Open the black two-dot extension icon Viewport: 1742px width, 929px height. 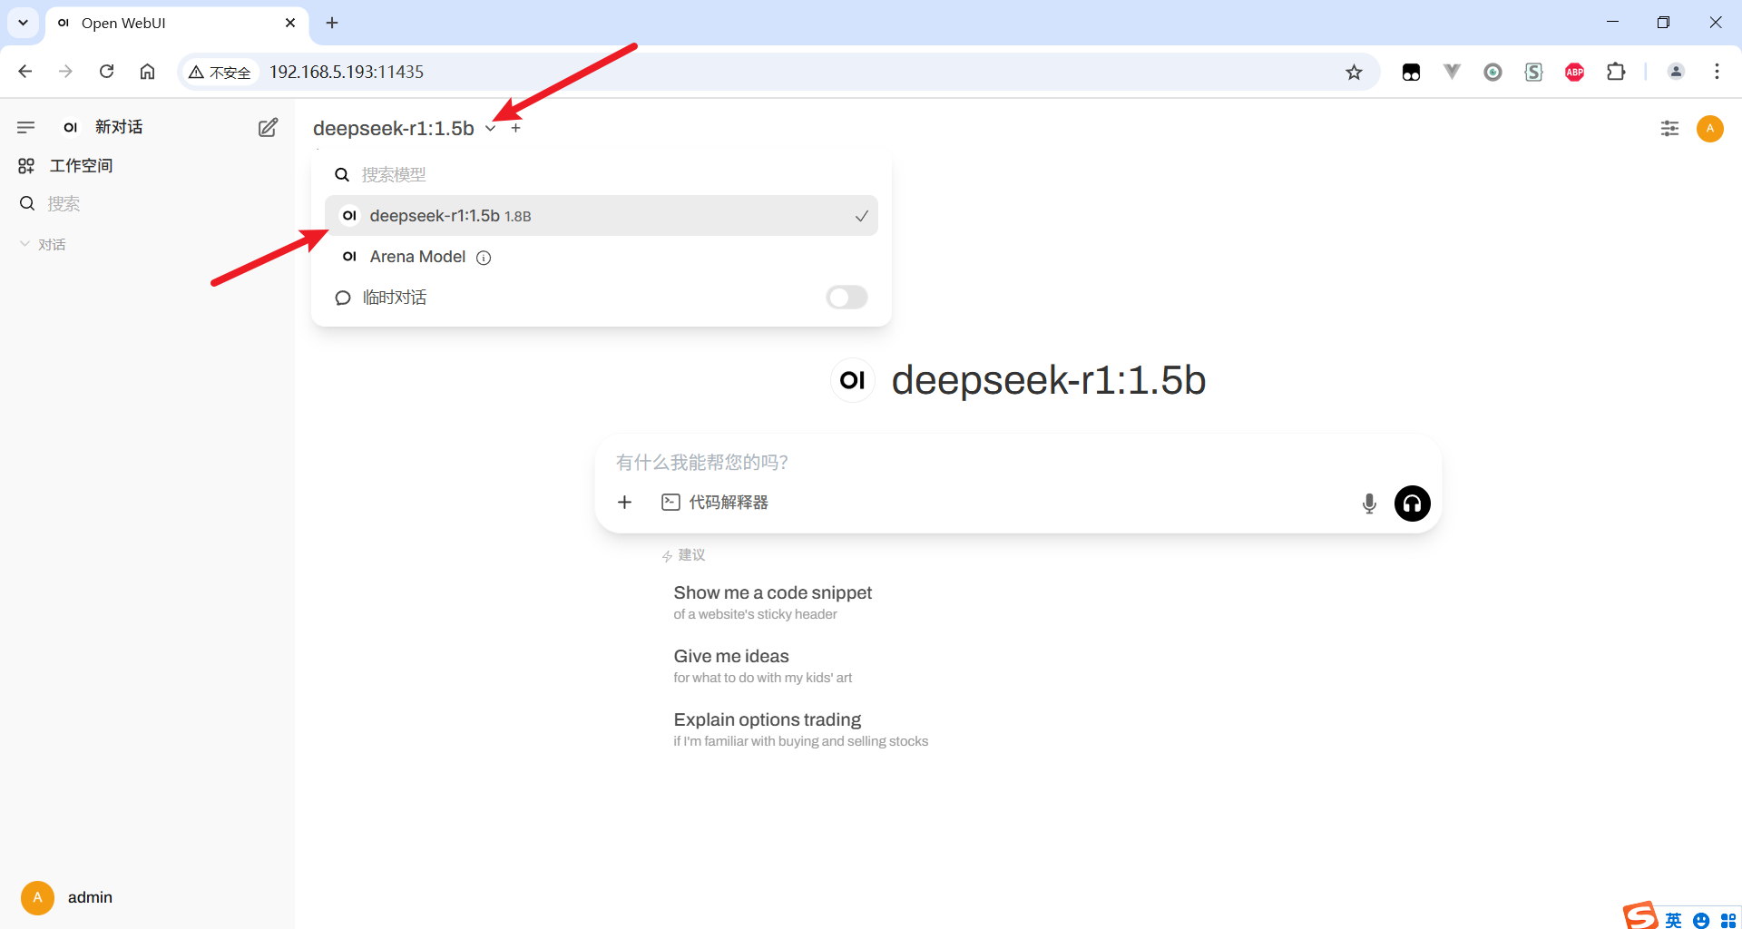(x=1411, y=73)
